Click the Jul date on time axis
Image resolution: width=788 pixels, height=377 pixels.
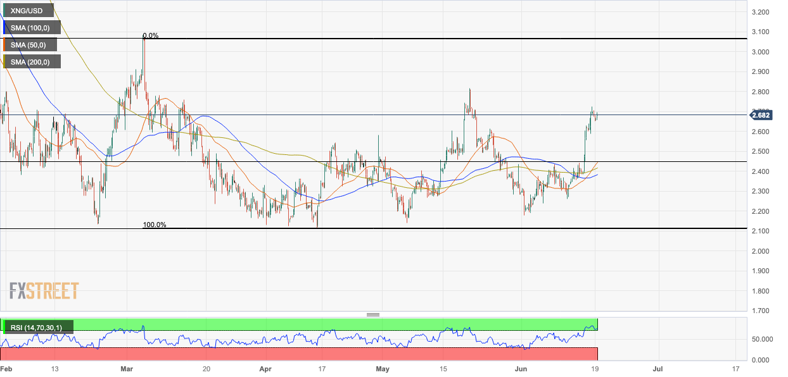coord(658,368)
